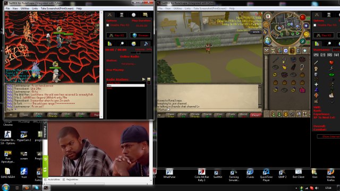Open the File menu in left SwiftKit
This screenshot has width=340, height=191.
tap(7, 8)
